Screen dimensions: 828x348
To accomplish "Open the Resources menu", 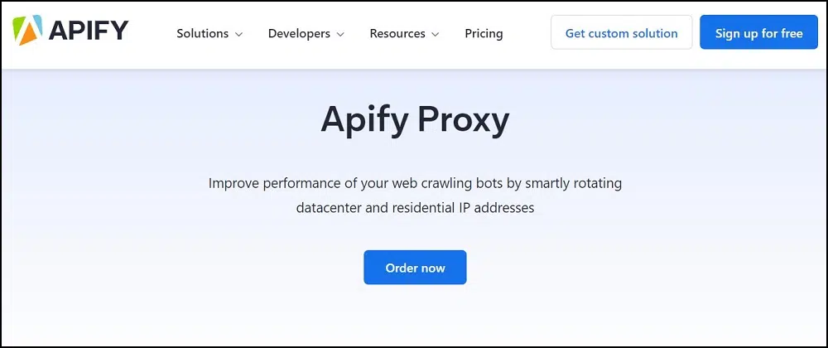I will coord(397,34).
